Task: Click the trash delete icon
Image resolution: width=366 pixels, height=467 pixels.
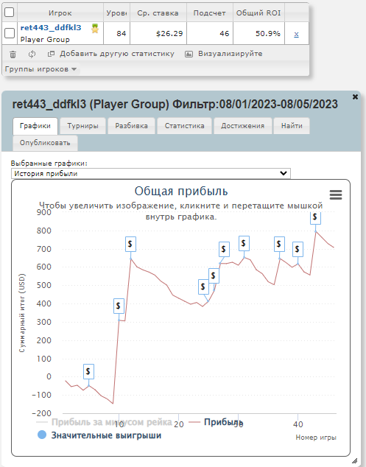Action: (x=13, y=55)
